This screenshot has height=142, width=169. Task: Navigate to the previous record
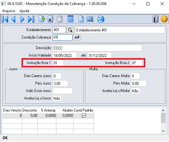(14, 19)
